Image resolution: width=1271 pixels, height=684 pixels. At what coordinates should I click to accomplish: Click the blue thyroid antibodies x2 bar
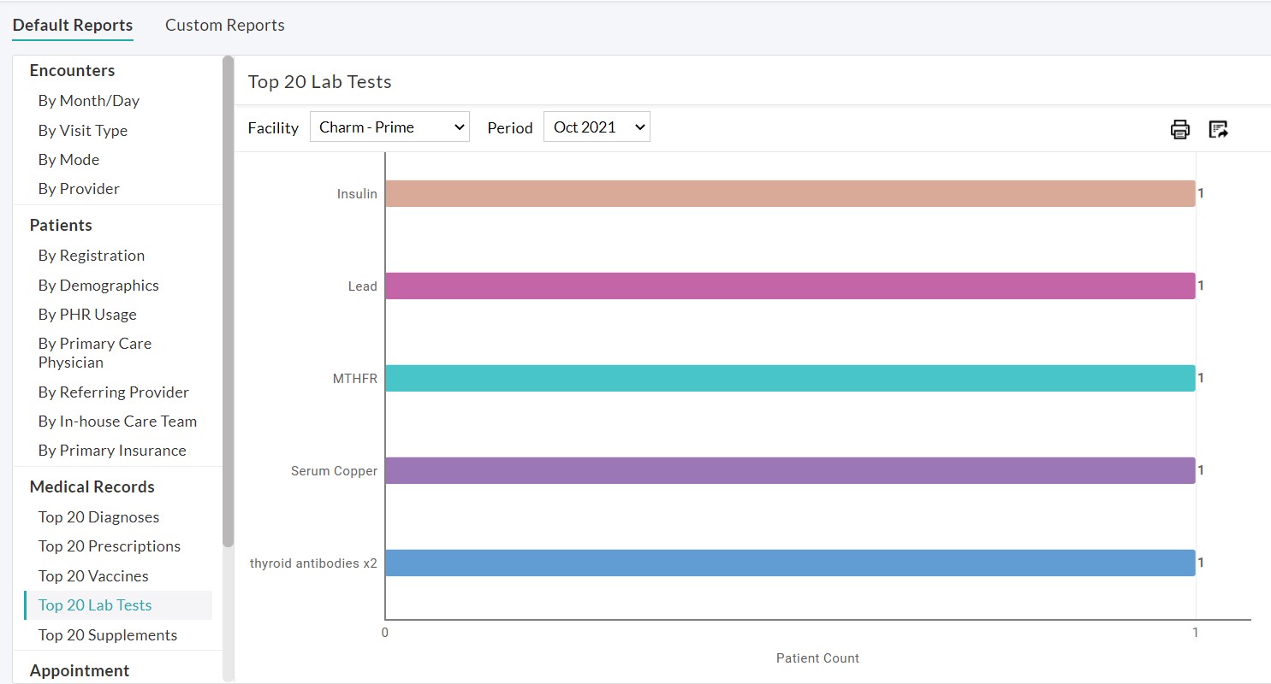[x=789, y=563]
